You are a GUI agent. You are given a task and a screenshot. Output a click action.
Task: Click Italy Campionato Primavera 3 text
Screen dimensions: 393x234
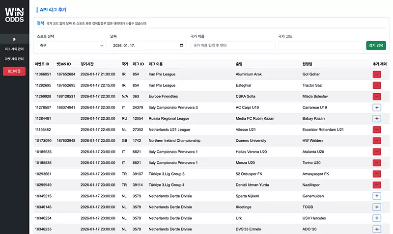[173, 107]
